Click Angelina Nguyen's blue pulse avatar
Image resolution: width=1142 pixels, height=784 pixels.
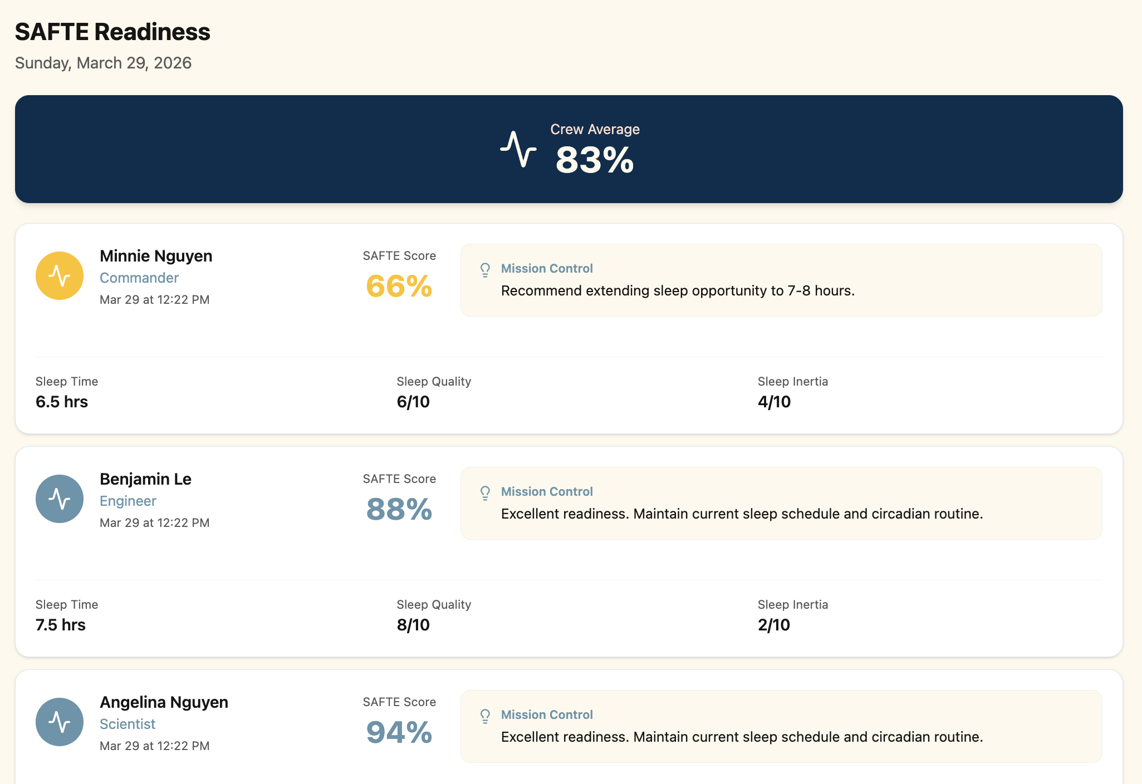tap(60, 722)
